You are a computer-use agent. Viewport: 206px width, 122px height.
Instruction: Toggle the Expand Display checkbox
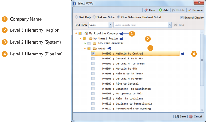[x=182, y=17]
